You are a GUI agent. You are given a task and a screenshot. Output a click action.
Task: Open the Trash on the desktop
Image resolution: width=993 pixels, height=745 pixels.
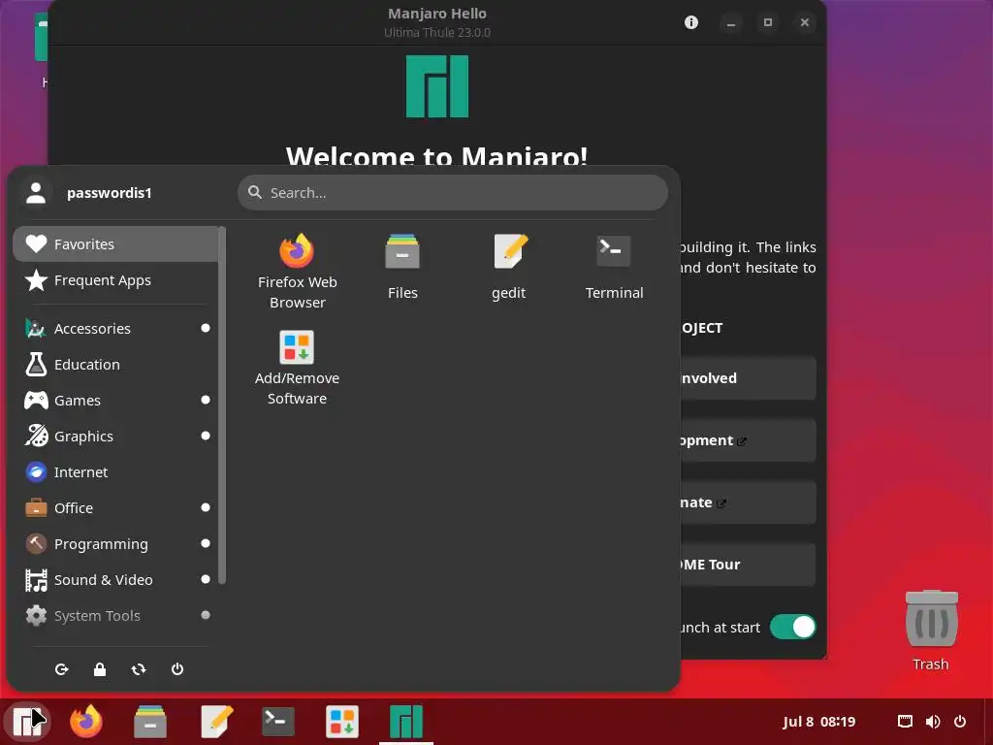(931, 630)
